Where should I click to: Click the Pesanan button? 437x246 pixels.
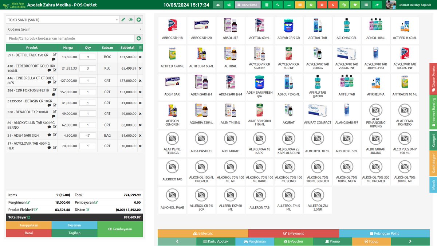click(x=75, y=225)
